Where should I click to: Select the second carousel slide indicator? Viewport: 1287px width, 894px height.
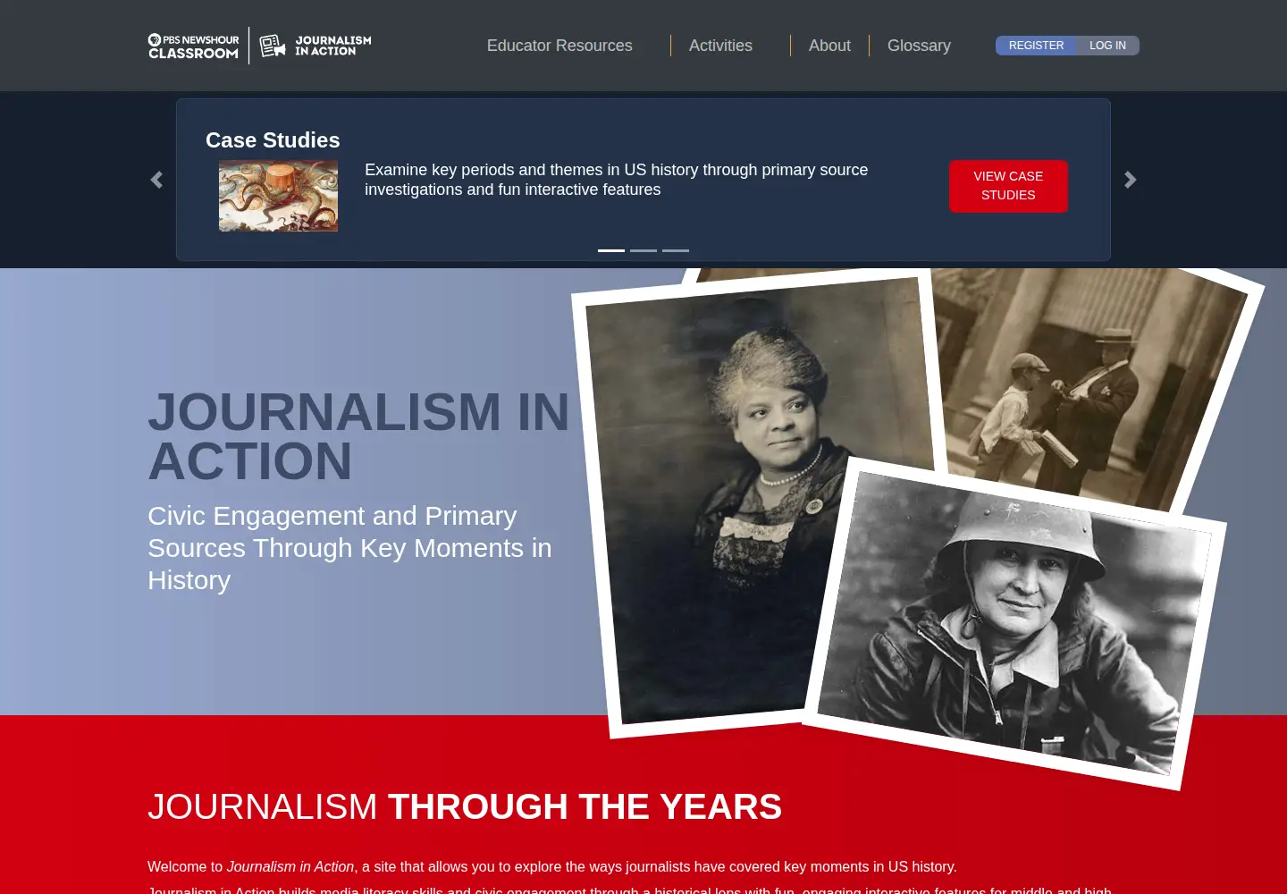point(643,250)
